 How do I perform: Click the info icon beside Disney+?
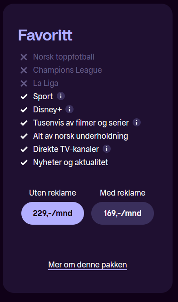tap(69, 109)
